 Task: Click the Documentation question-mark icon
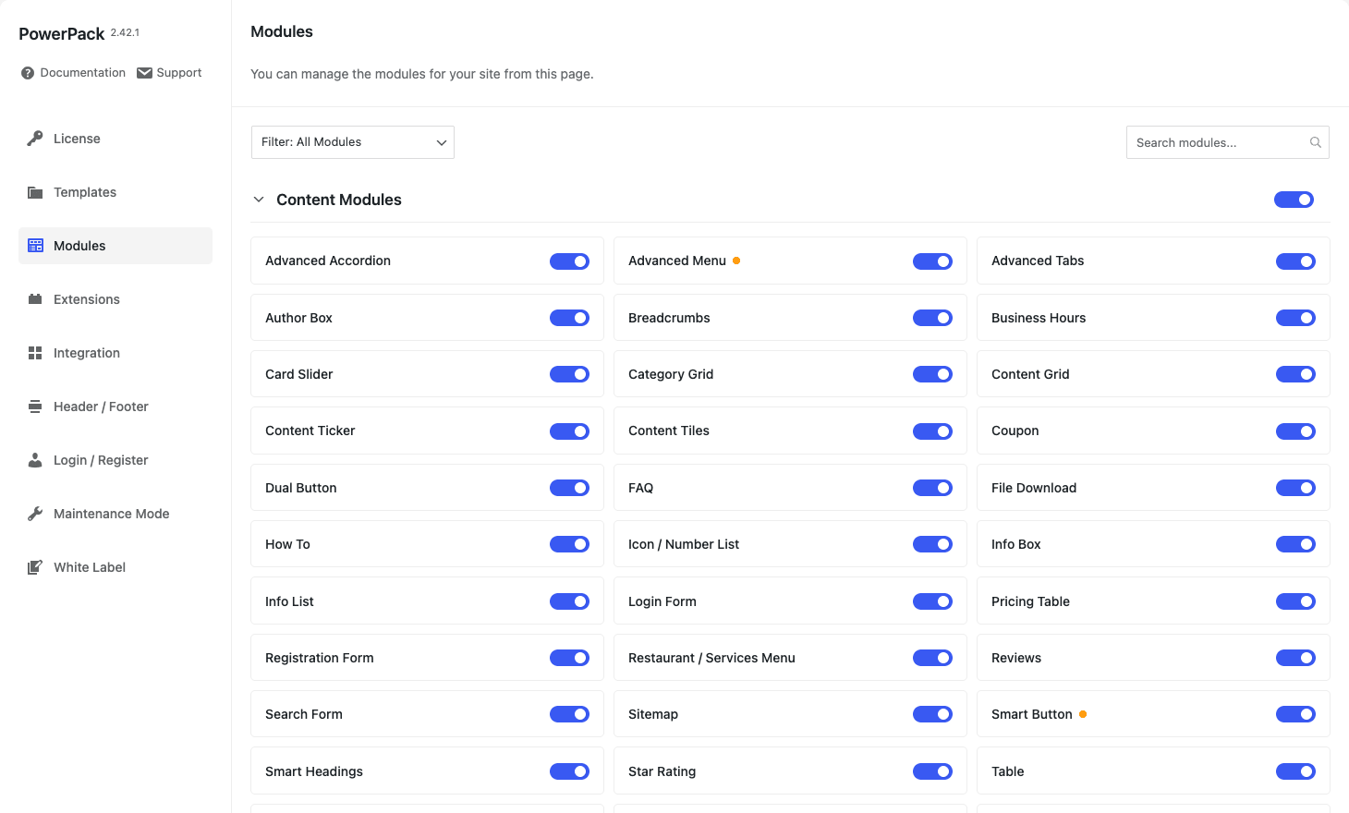[x=28, y=73]
